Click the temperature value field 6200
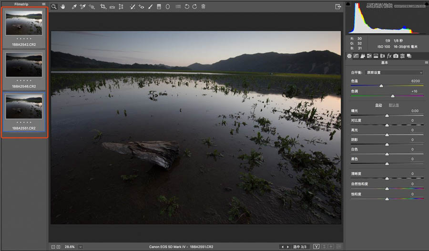The height and width of the screenshot is (251, 429). (x=415, y=81)
